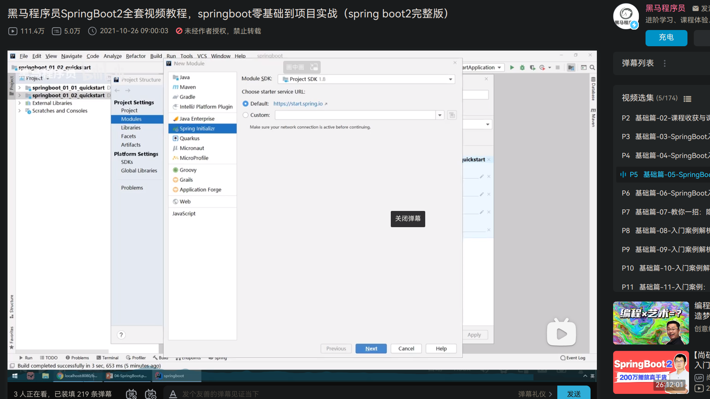The width and height of the screenshot is (710, 399).
Task: Select Maven in module type list
Action: click(203, 87)
